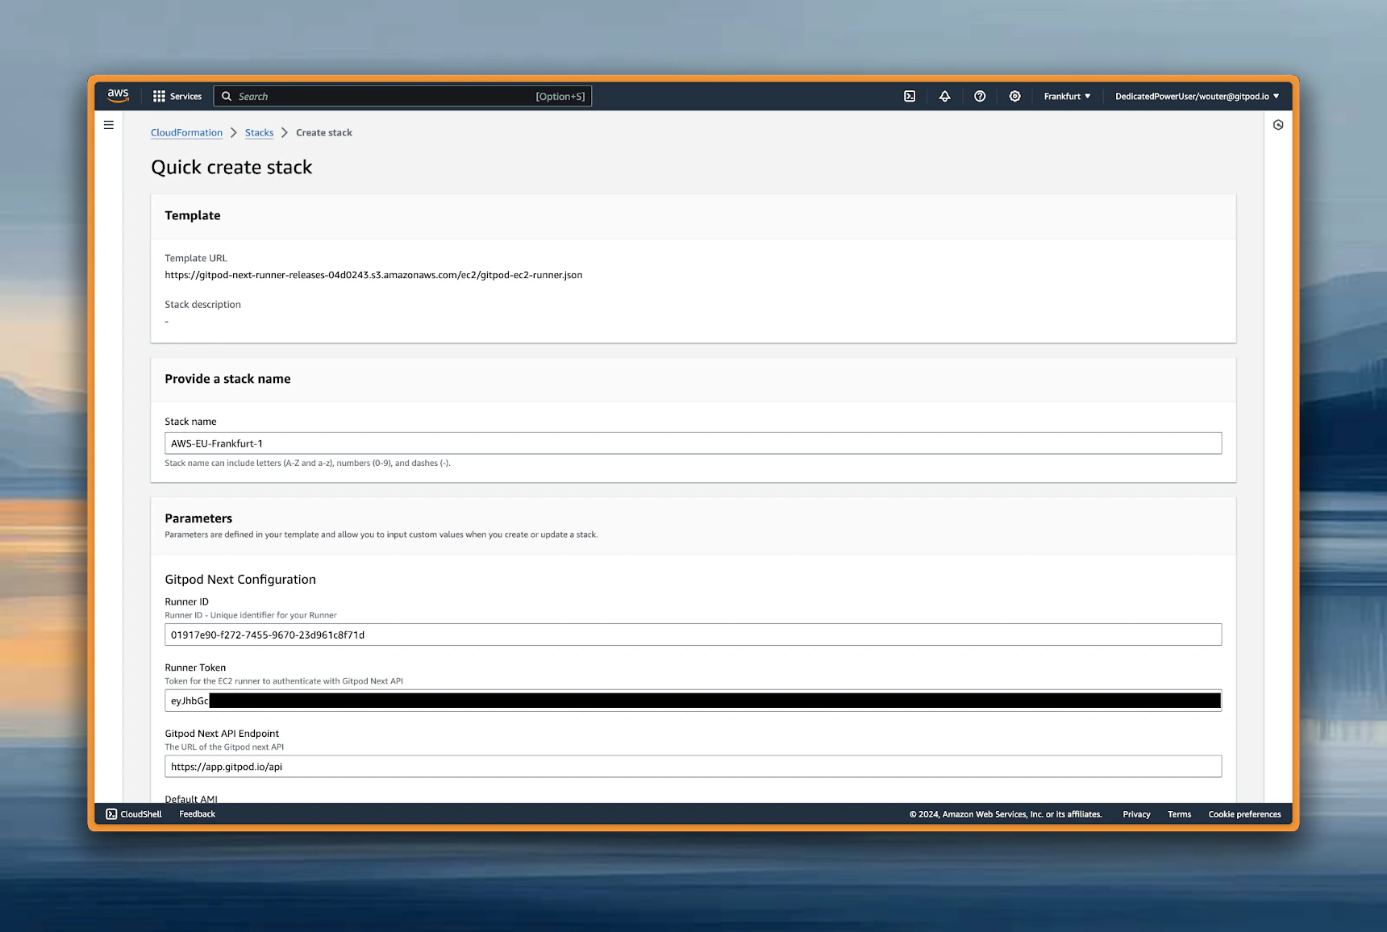Open the notifications bell

[x=944, y=96]
